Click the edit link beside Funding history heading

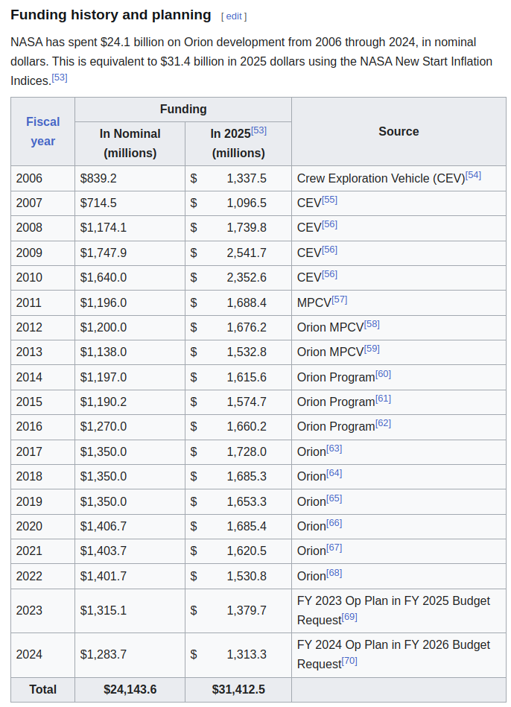pos(234,16)
